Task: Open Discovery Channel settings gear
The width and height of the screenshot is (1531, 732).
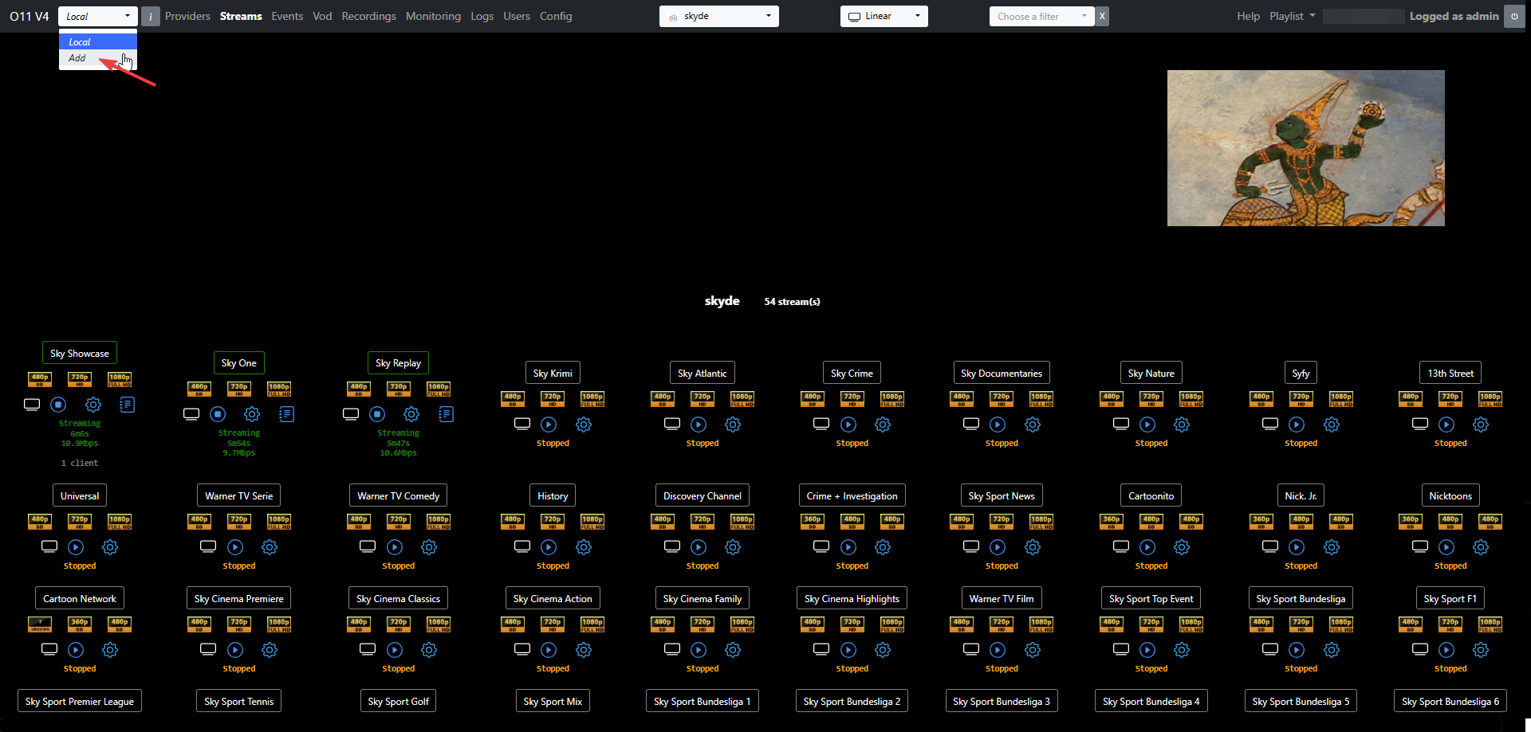Action: pos(733,547)
